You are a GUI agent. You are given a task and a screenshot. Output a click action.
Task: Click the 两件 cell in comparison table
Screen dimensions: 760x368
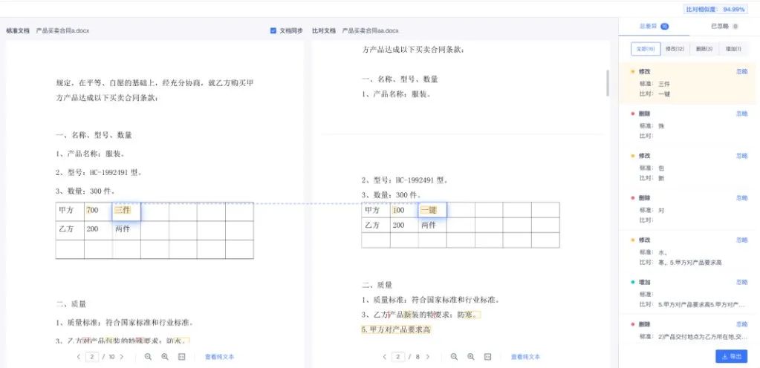(x=432, y=225)
